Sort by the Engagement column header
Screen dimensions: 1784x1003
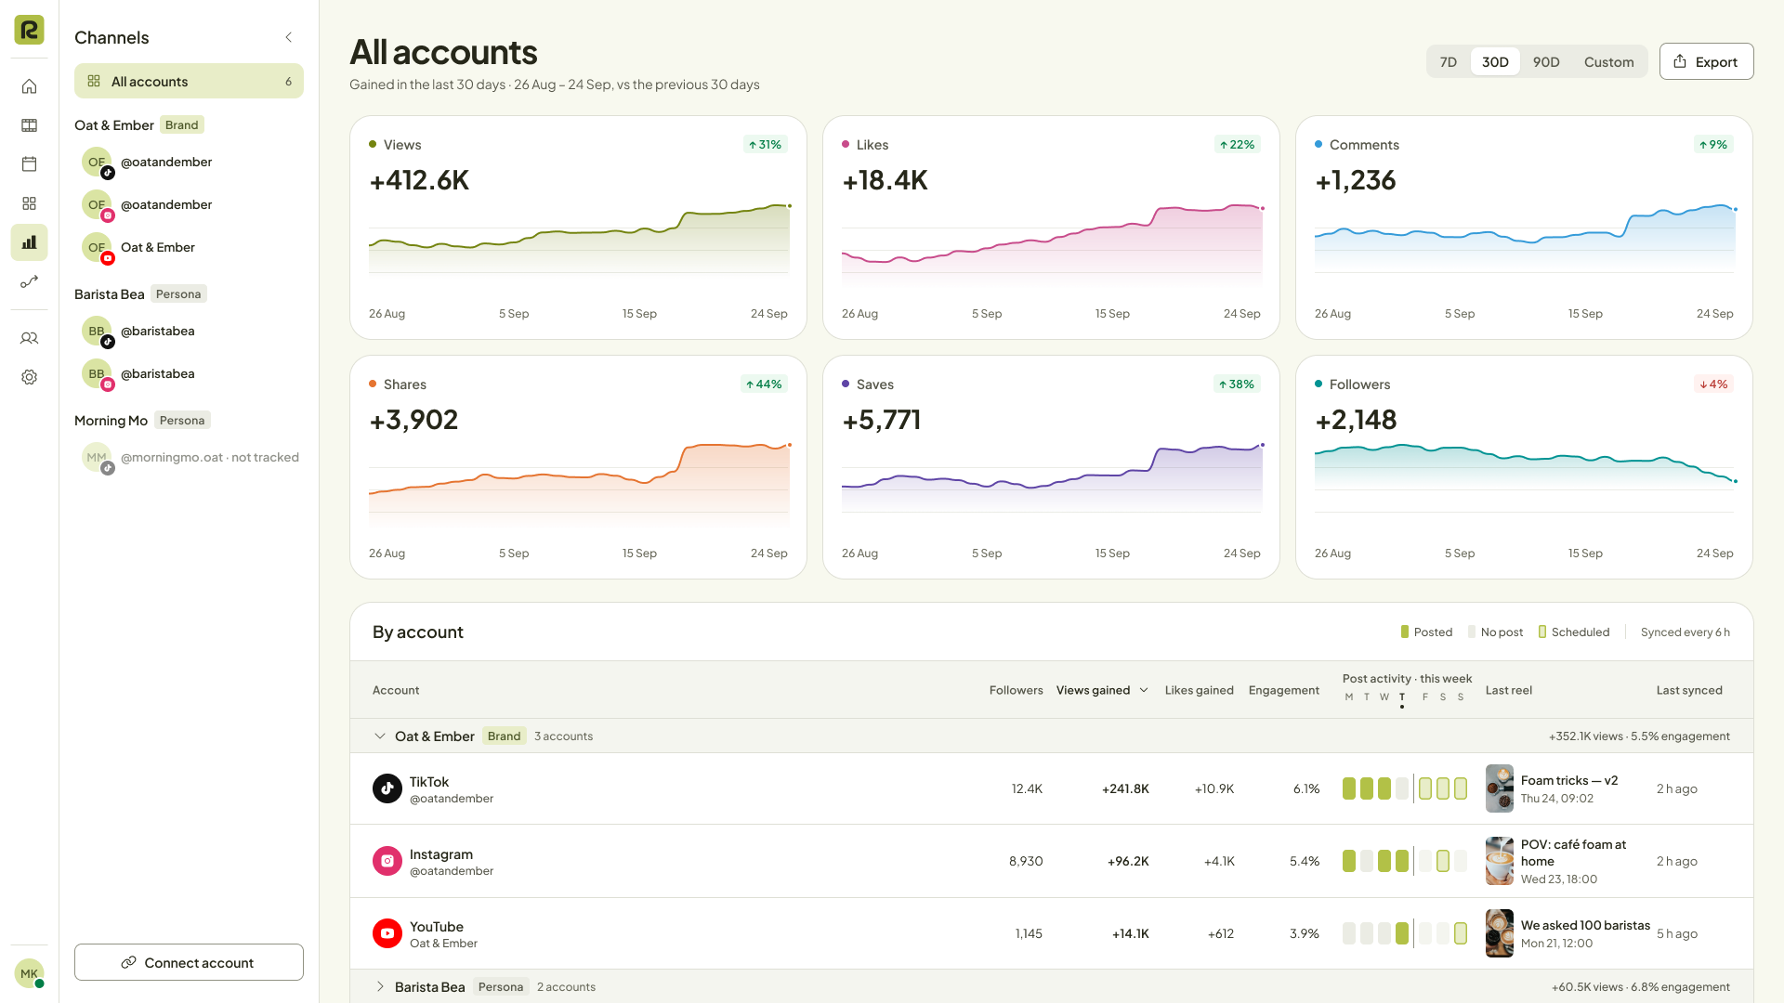pos(1284,690)
